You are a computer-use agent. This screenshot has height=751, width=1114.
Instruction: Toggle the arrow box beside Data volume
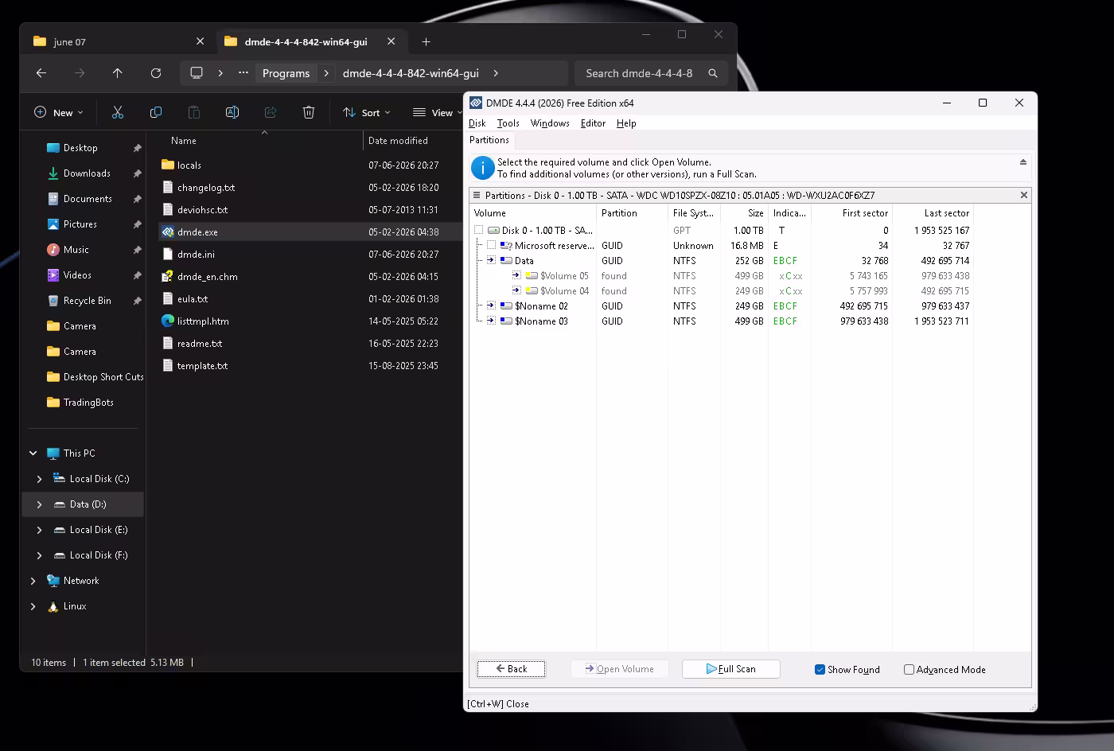tap(491, 261)
